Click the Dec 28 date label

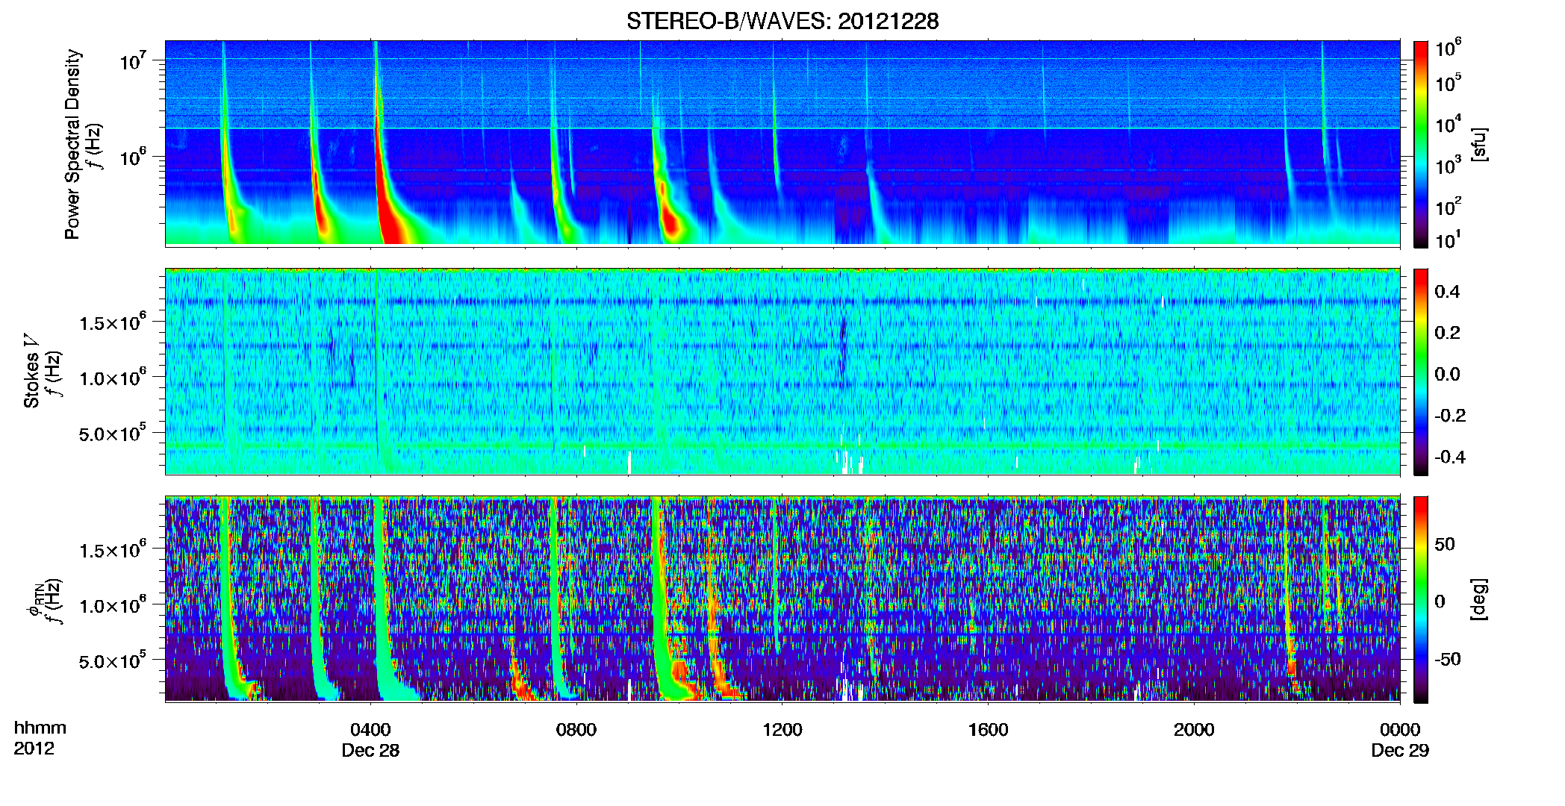(x=370, y=751)
